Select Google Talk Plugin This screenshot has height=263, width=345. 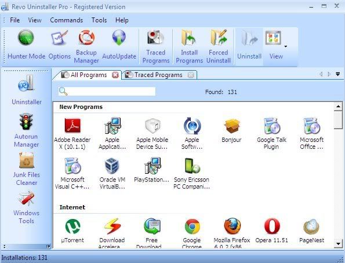[x=271, y=134]
